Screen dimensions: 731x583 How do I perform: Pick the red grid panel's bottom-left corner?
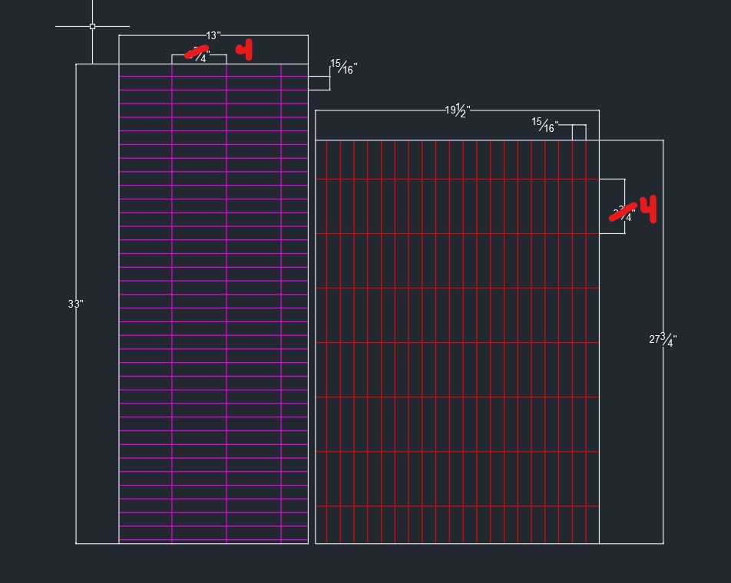pos(316,543)
